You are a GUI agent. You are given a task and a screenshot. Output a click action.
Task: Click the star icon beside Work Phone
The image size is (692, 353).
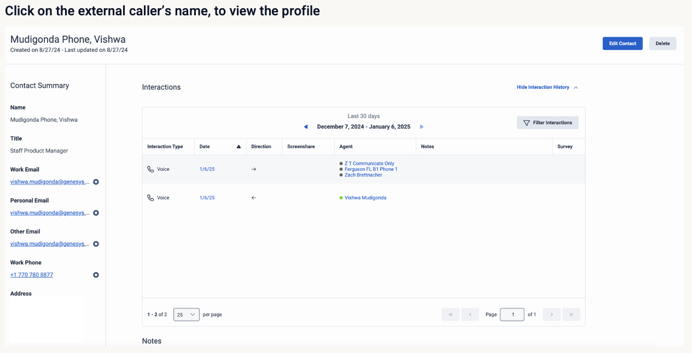coord(96,275)
